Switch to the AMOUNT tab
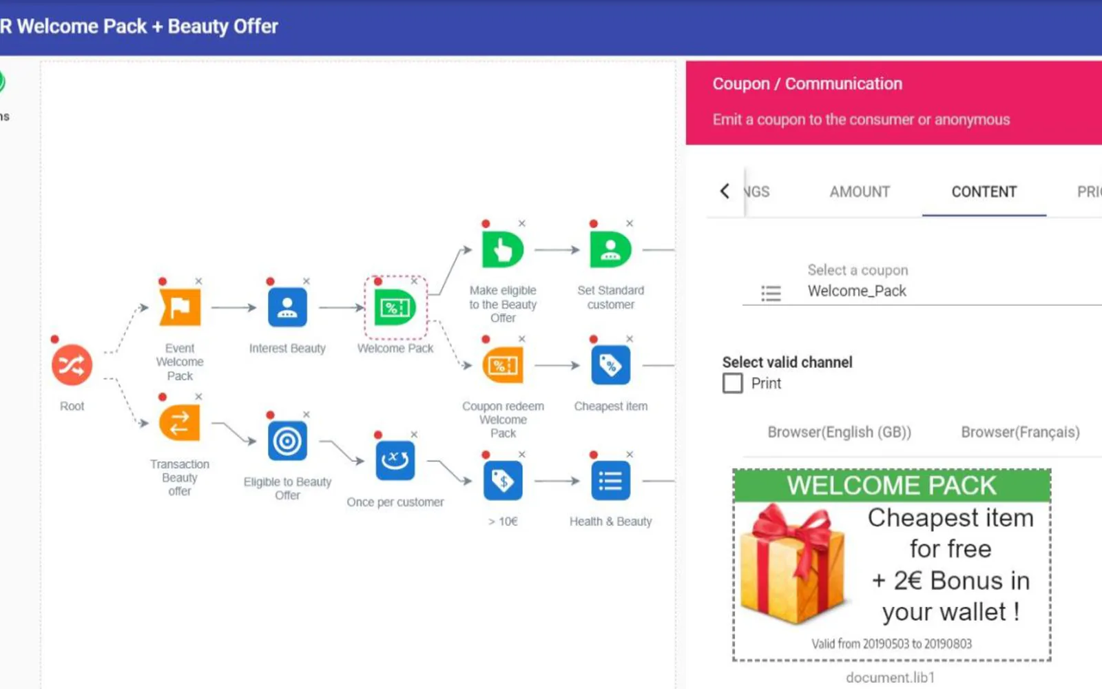This screenshot has width=1102, height=689. (x=860, y=192)
